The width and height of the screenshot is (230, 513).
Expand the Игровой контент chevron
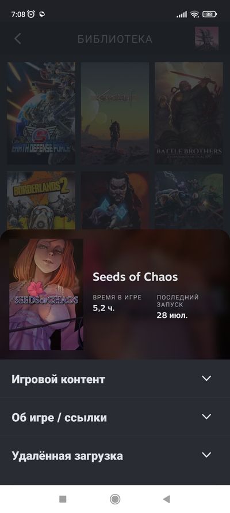(206, 379)
